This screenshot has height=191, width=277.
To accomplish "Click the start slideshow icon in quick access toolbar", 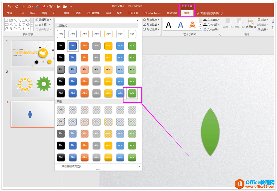I will 23,6.
